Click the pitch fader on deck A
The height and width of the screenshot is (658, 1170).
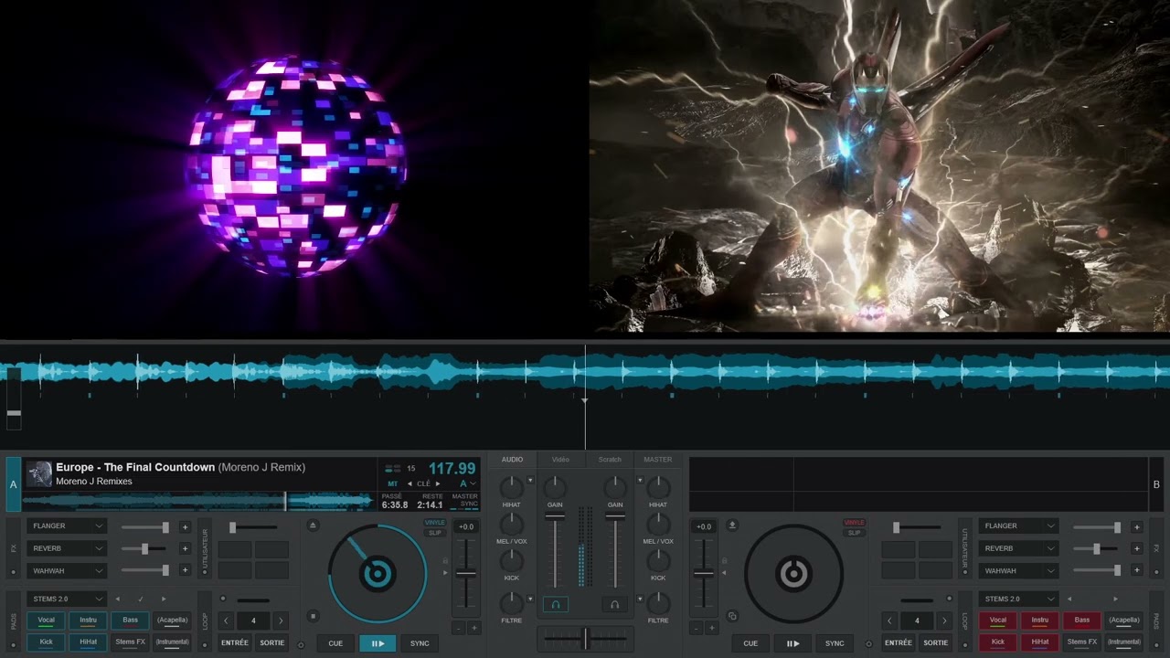coord(466,574)
